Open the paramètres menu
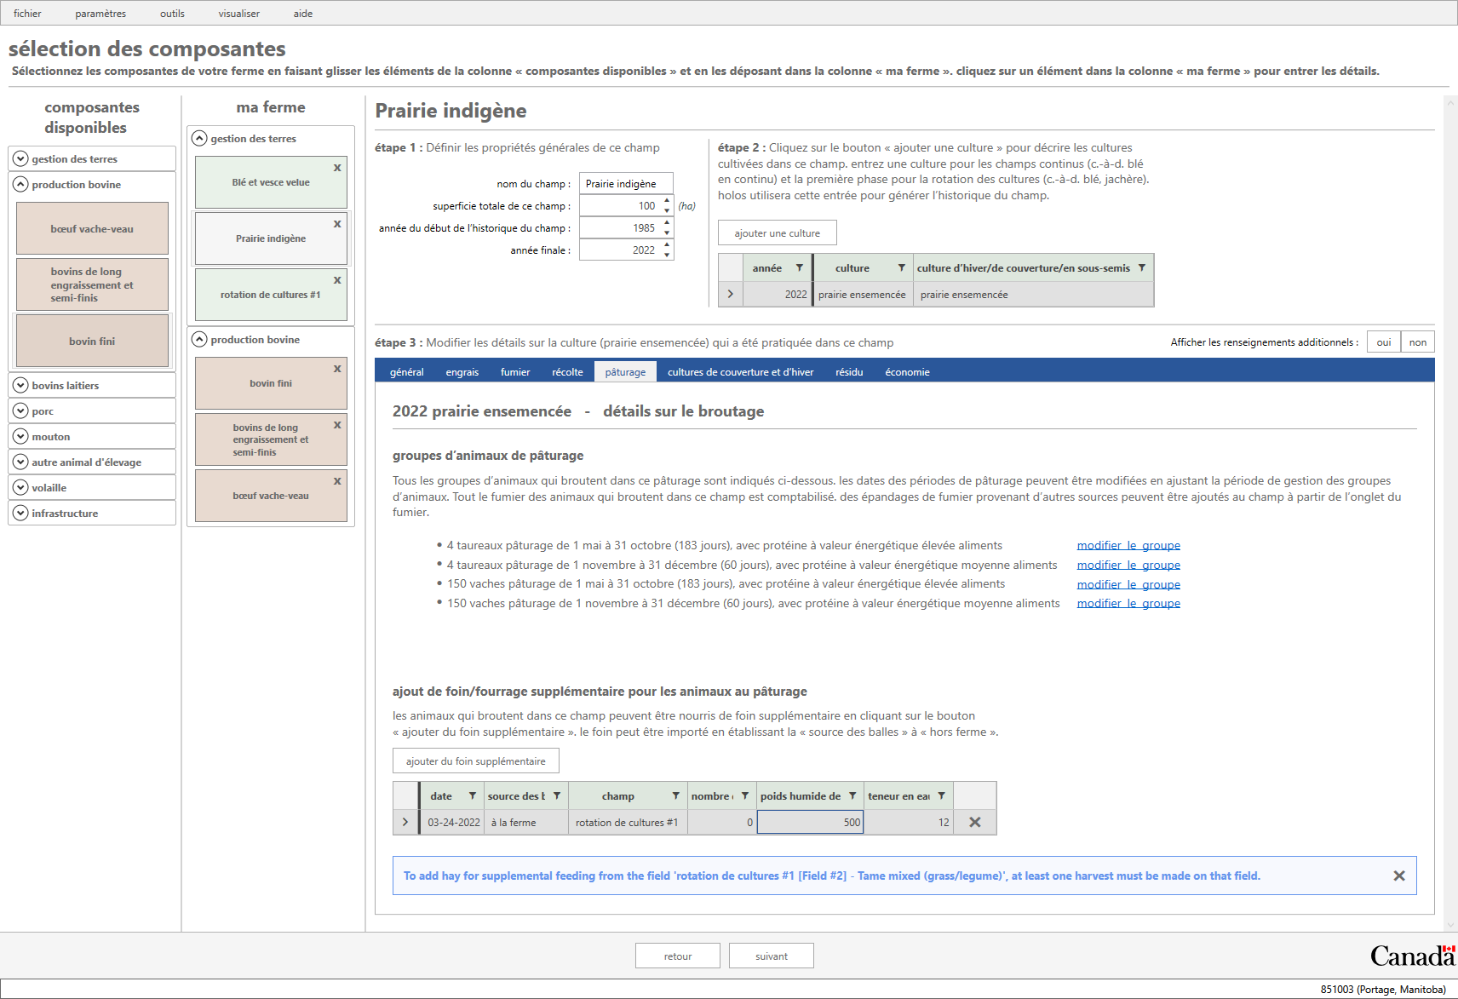The height and width of the screenshot is (999, 1458). pos(100,13)
